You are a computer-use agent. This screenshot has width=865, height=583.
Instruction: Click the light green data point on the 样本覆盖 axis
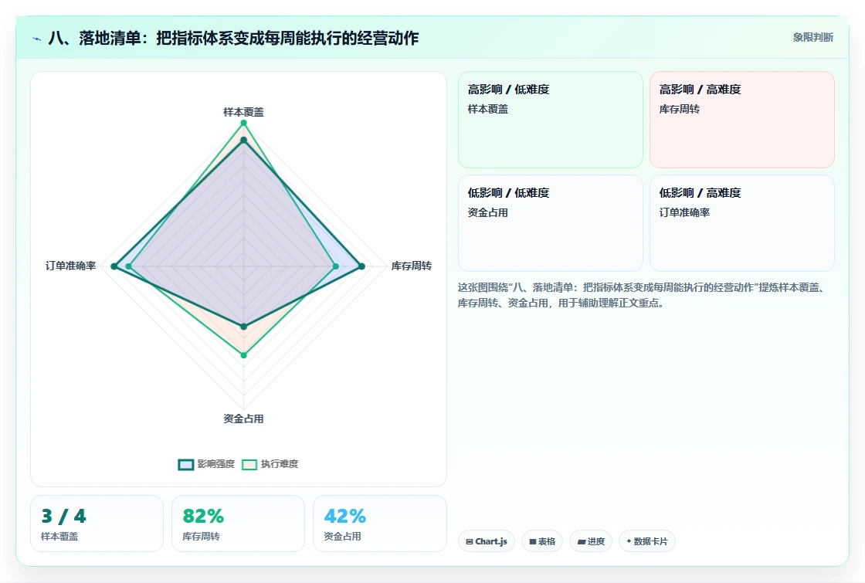(x=243, y=123)
